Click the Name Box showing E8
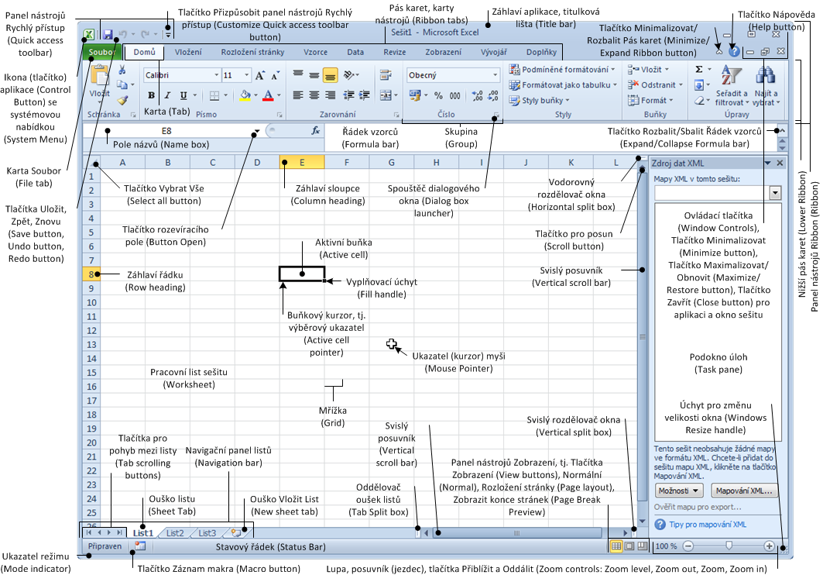Screen dimensions: 823x575 pos(166,131)
